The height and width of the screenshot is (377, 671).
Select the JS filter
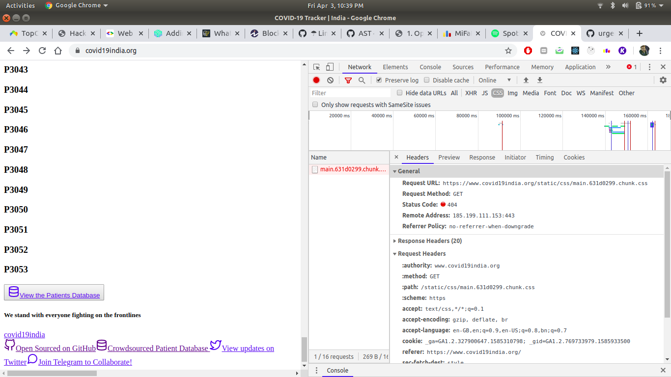[x=485, y=93]
